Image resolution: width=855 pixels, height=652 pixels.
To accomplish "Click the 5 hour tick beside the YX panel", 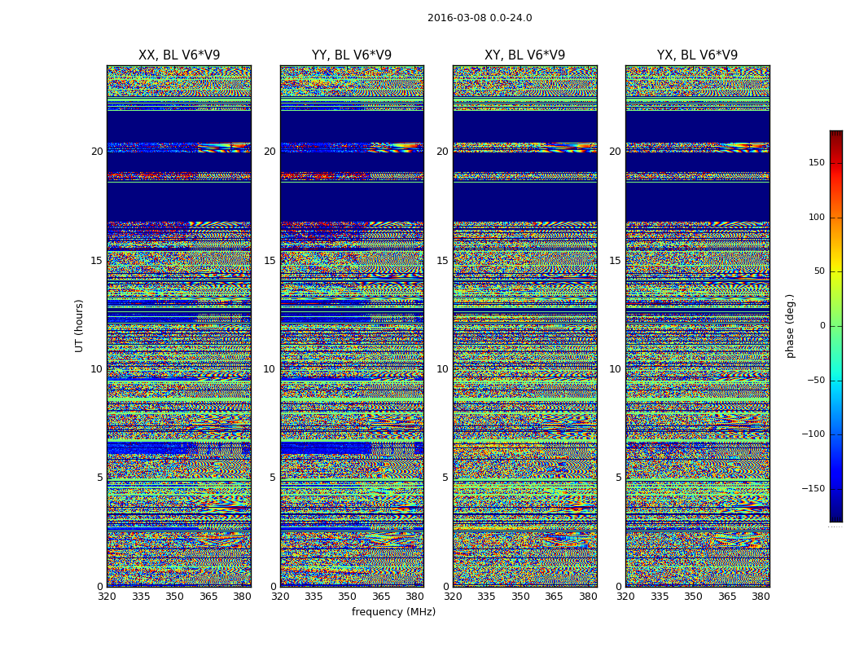I will [618, 478].
